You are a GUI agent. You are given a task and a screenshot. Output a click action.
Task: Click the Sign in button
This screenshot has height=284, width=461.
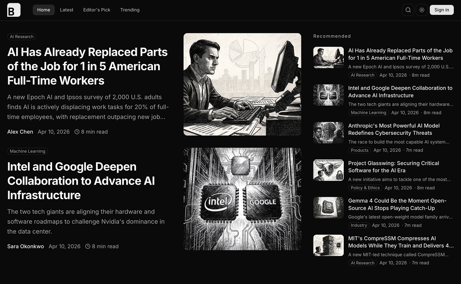coord(442,10)
